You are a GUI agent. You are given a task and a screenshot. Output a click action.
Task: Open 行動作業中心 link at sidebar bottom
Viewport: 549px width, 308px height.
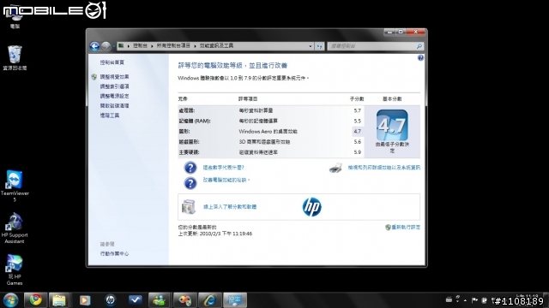114,253
